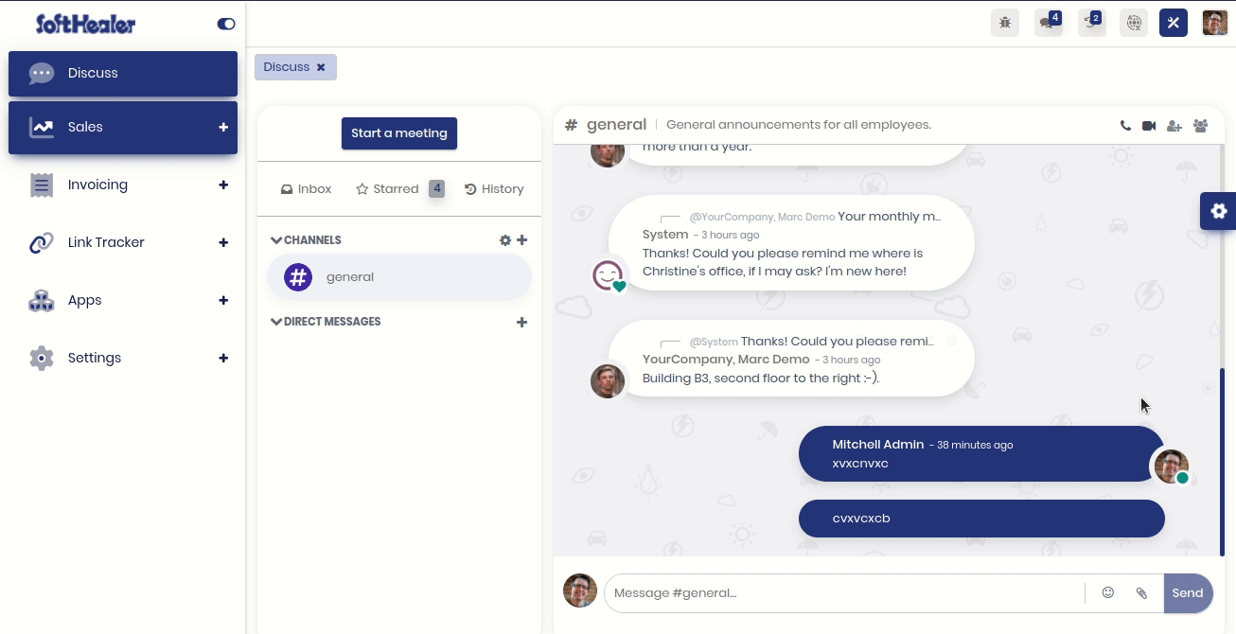Screen dimensions: 1236x634
Task: Open the debug bug icon menu
Action: tap(1005, 23)
